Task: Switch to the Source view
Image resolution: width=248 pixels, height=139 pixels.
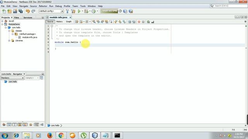Action: pyautogui.click(x=50, y=22)
